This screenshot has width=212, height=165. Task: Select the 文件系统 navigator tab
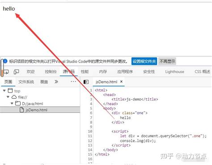pos(26,82)
